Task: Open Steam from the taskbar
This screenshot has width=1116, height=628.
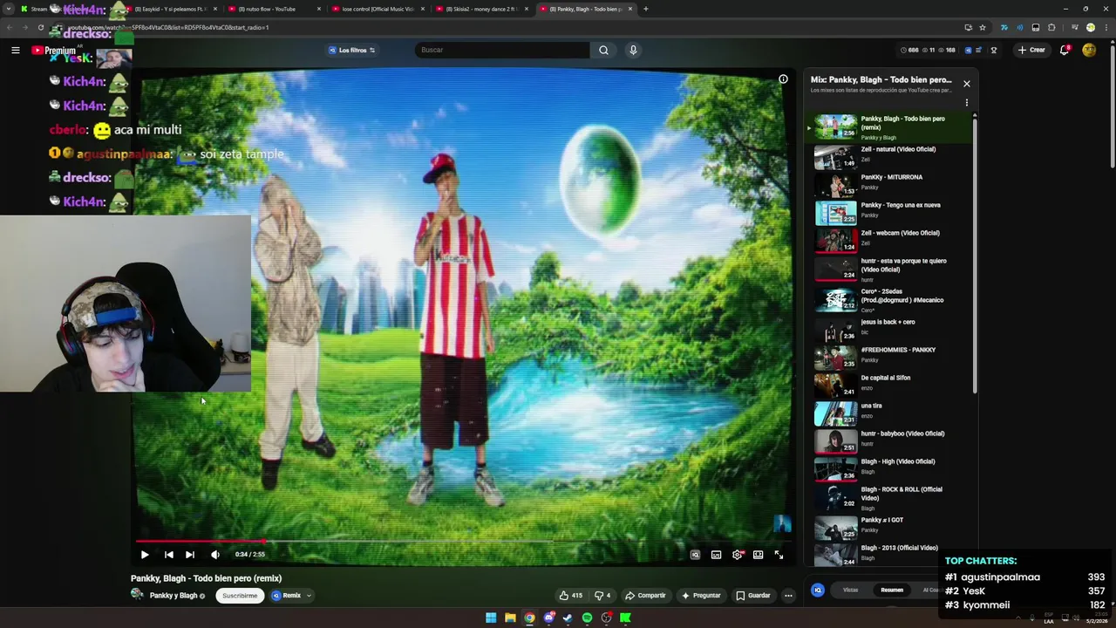Action: pos(568,618)
